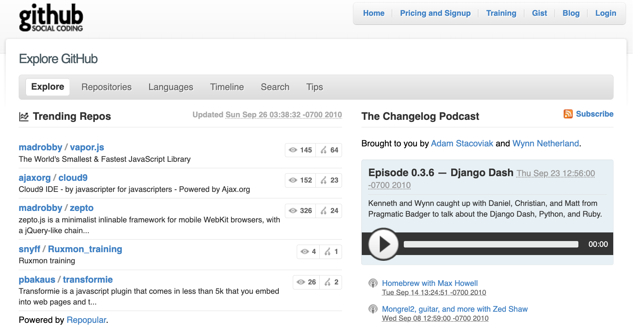Click the Trending Repos chart icon
This screenshot has height=330, width=633.
[x=24, y=117]
